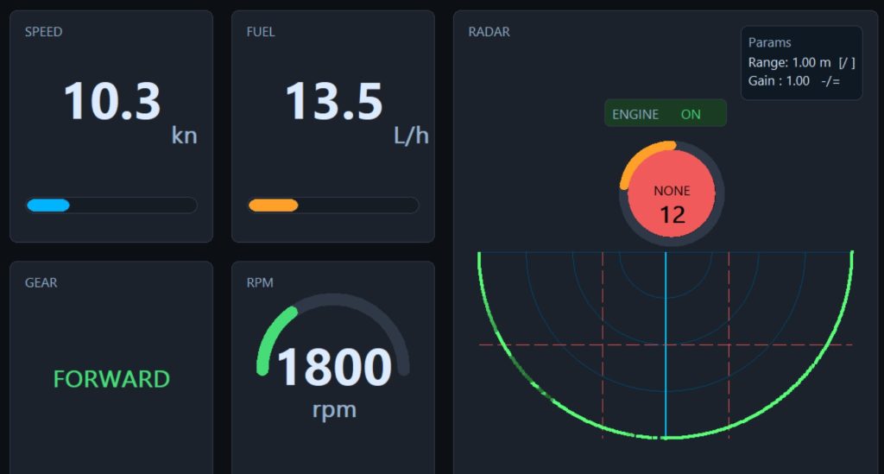Click the FUEL panel title

[262, 32]
